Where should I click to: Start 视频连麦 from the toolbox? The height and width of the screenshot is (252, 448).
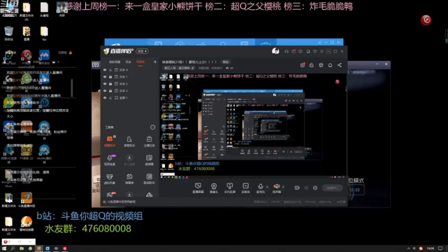point(109,160)
